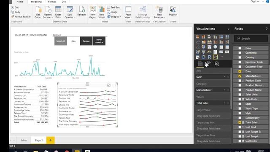The width and height of the screenshot is (270, 152).
Task: Uncheck the Manufacturer field
Action: (x=240, y=76)
